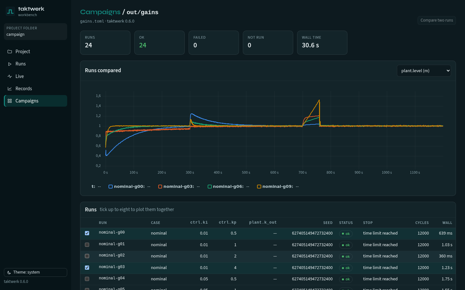Viewport: 465px width, 290px height.
Task: Click the SEED column header
Action: (328, 223)
